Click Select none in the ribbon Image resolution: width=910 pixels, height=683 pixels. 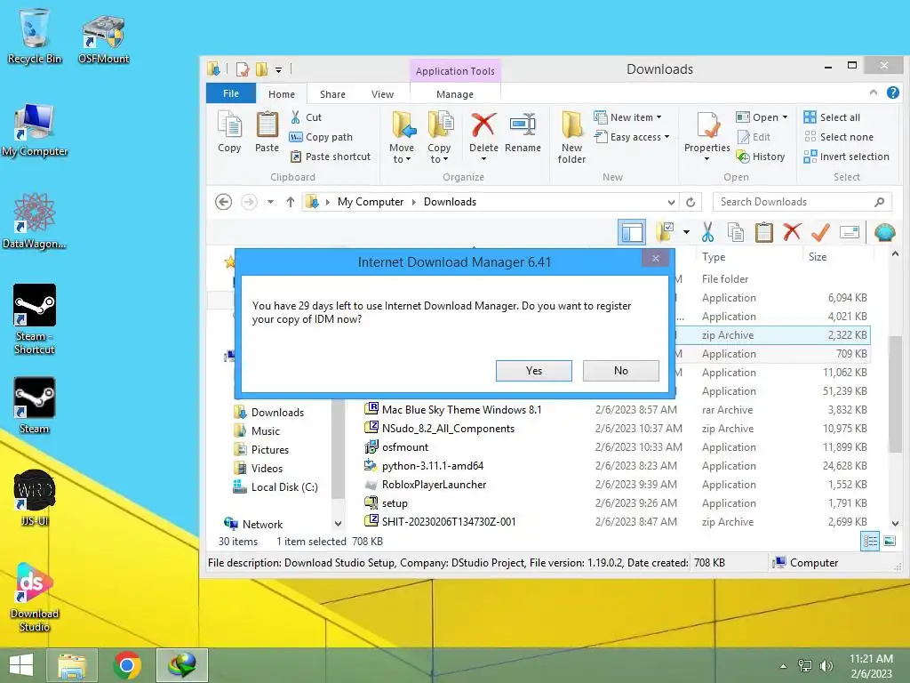[839, 137]
